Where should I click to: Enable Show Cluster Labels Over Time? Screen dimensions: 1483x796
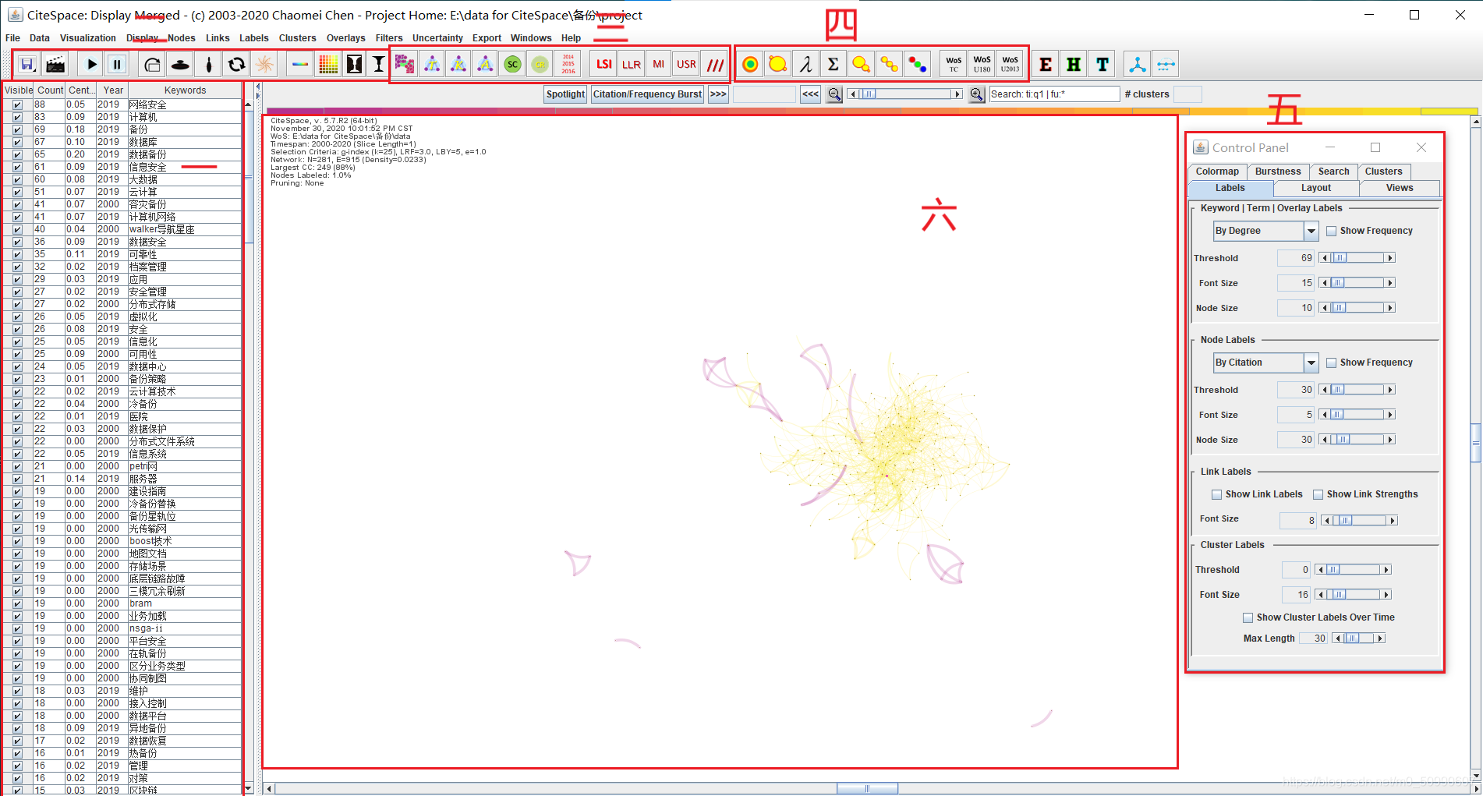pos(1248,617)
